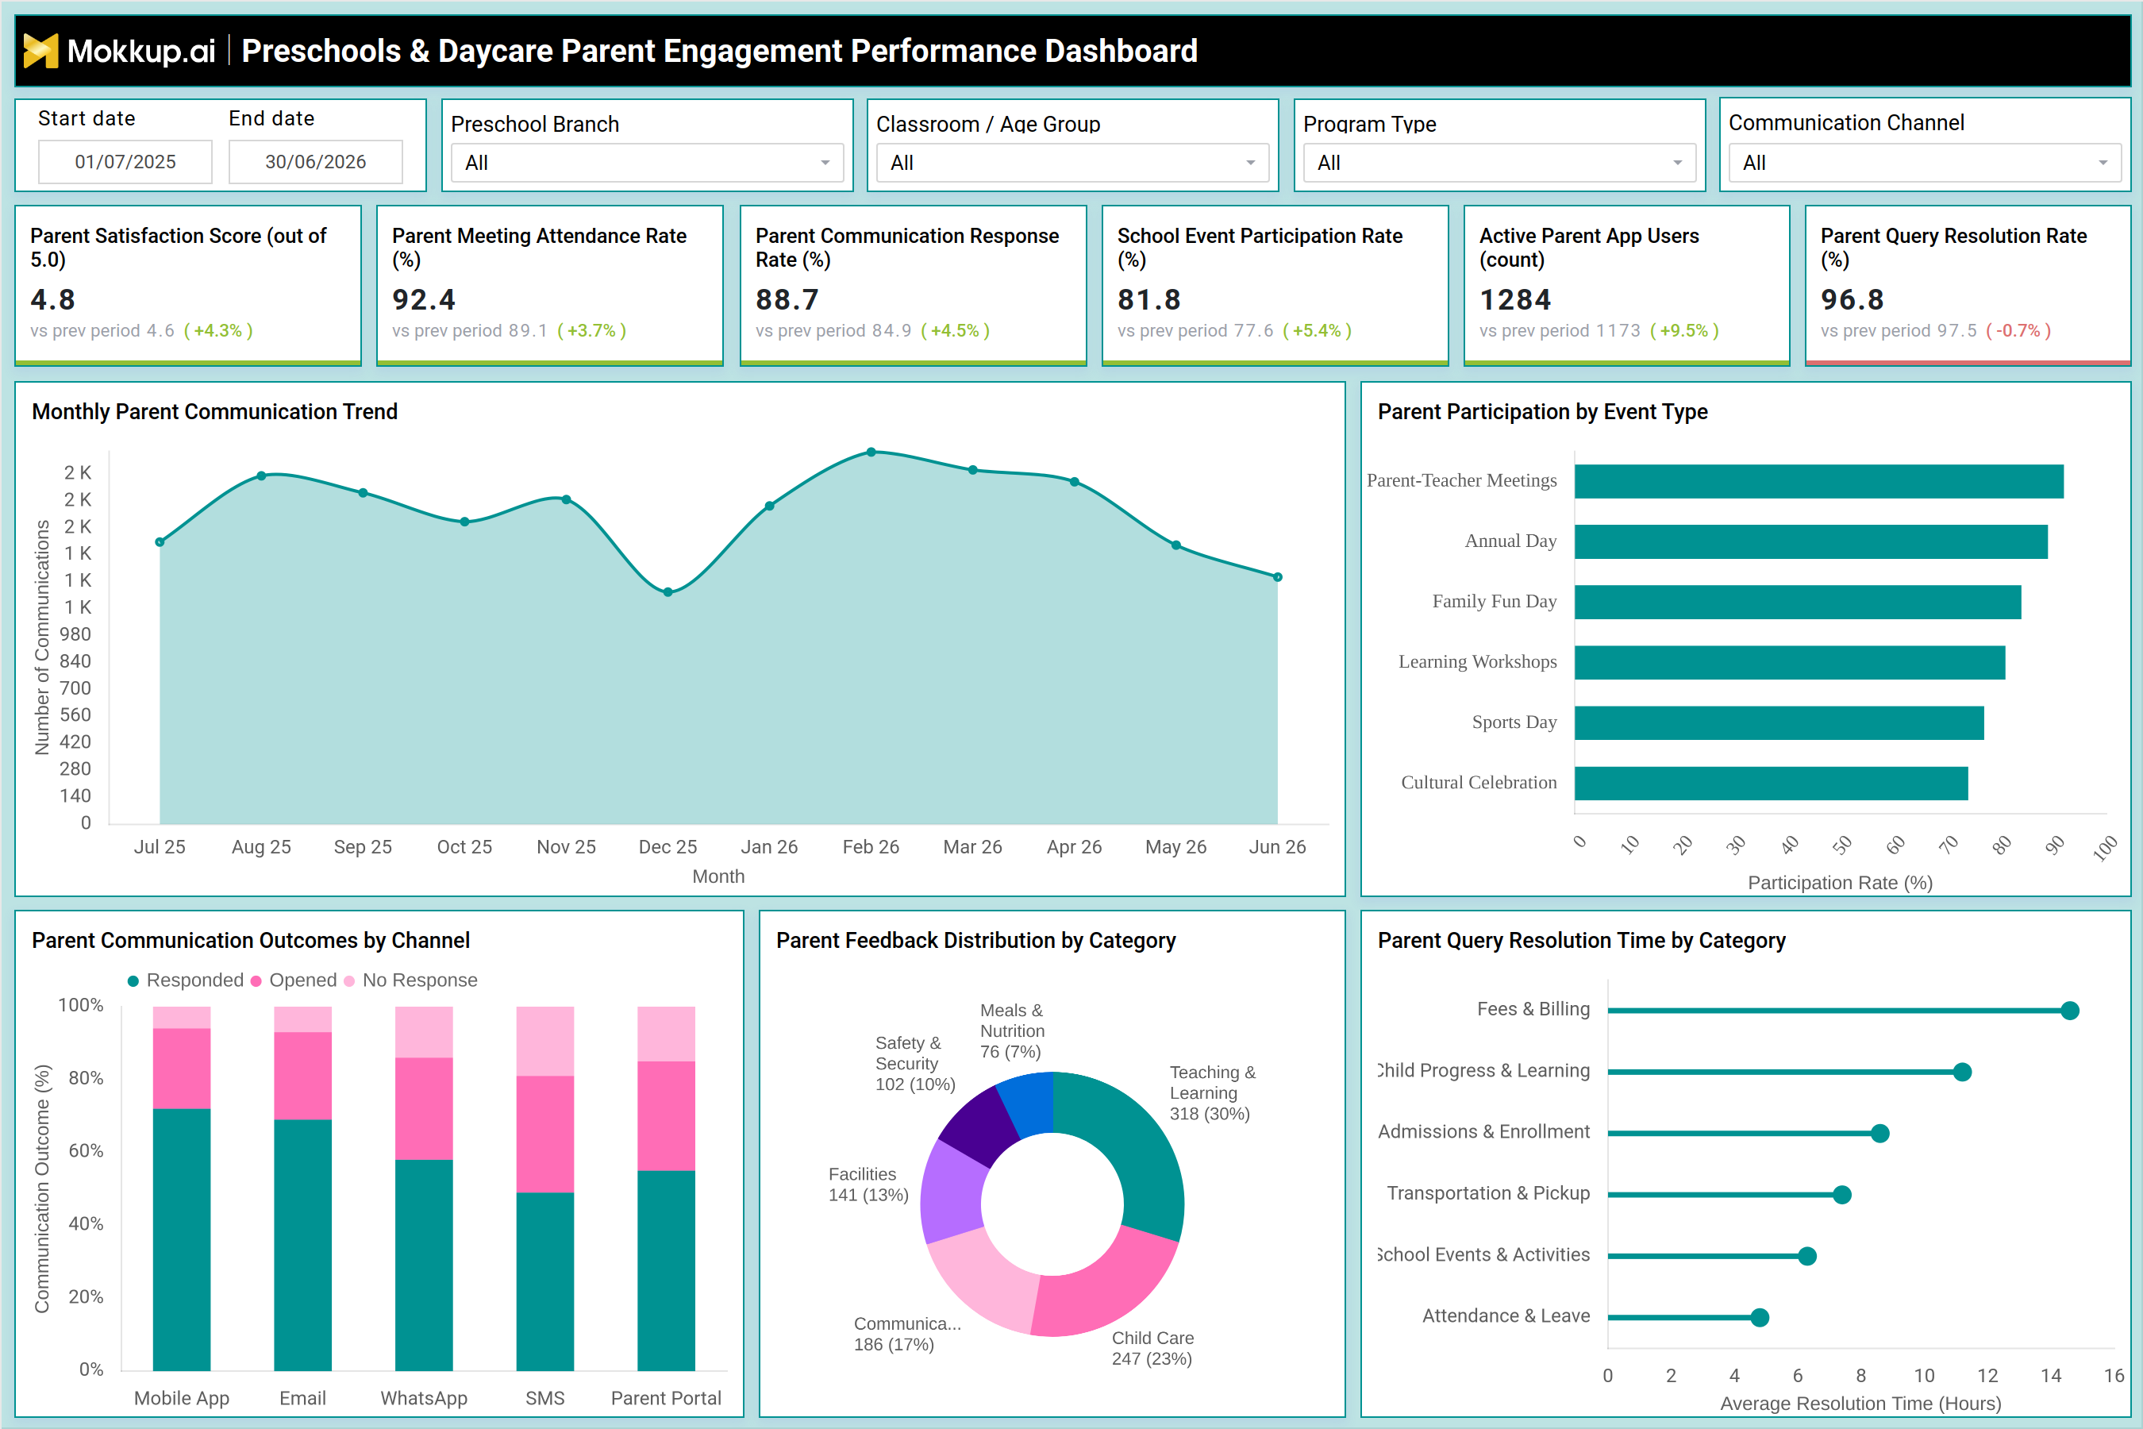Click the Admissions & Enrollment lollipop marker

pos(1879,1134)
